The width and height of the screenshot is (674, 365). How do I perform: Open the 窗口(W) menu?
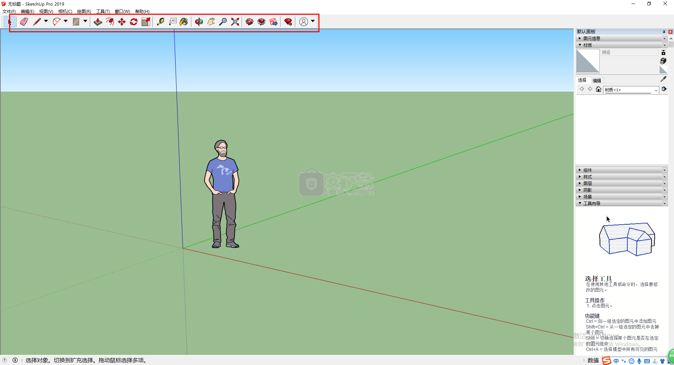coord(122,12)
